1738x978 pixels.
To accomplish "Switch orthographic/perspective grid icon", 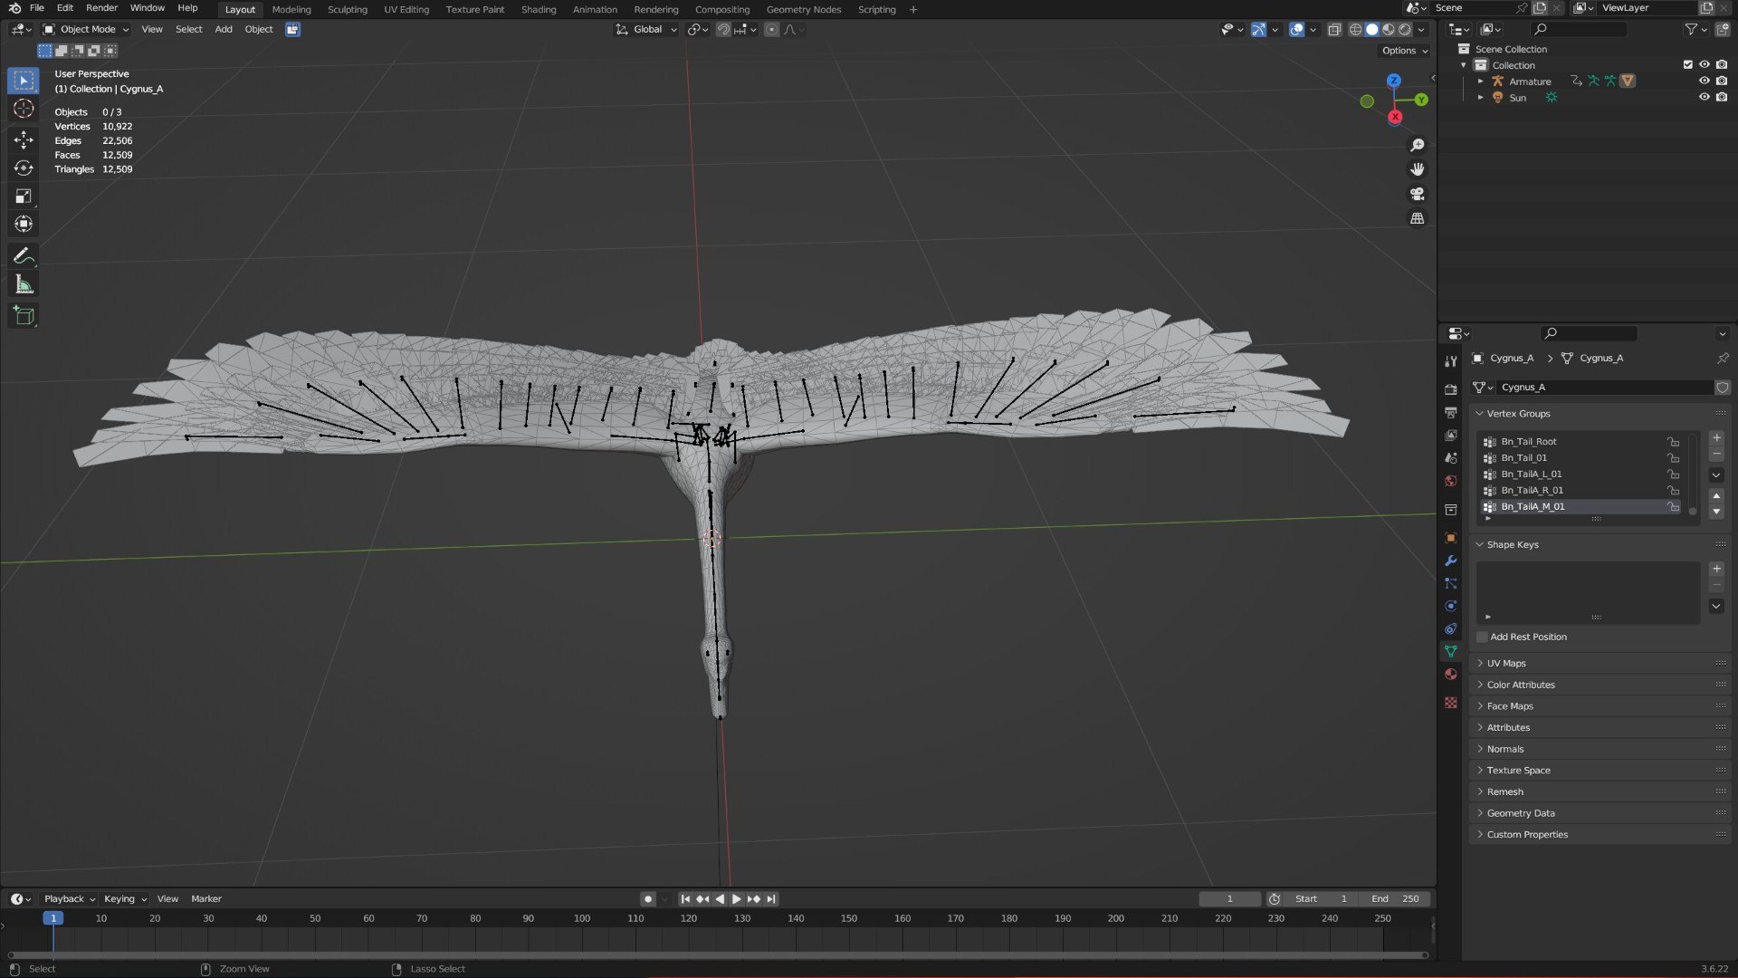I will click(1418, 218).
